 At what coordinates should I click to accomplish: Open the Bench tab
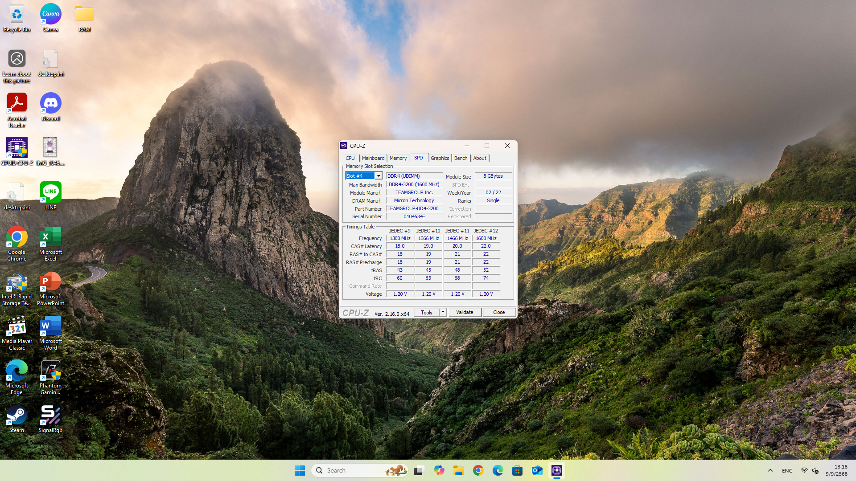click(461, 158)
